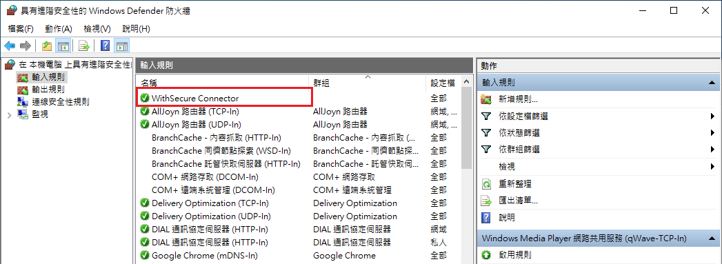
Task: Click the Forward arrow toolbar icon
Action: 26,45
